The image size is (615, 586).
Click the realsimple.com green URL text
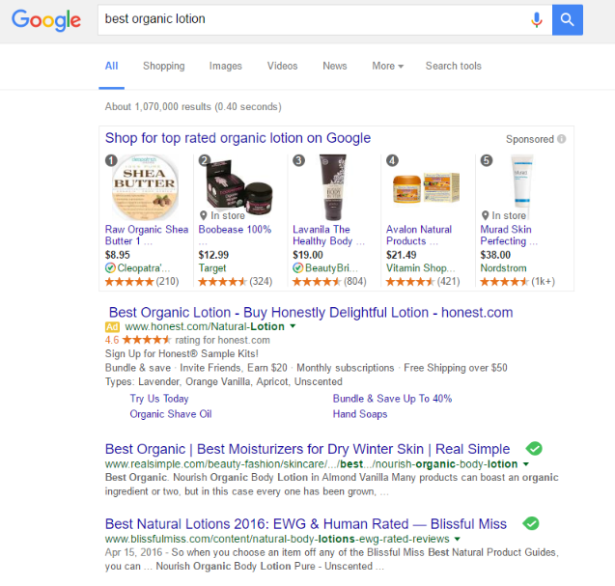[x=312, y=464]
